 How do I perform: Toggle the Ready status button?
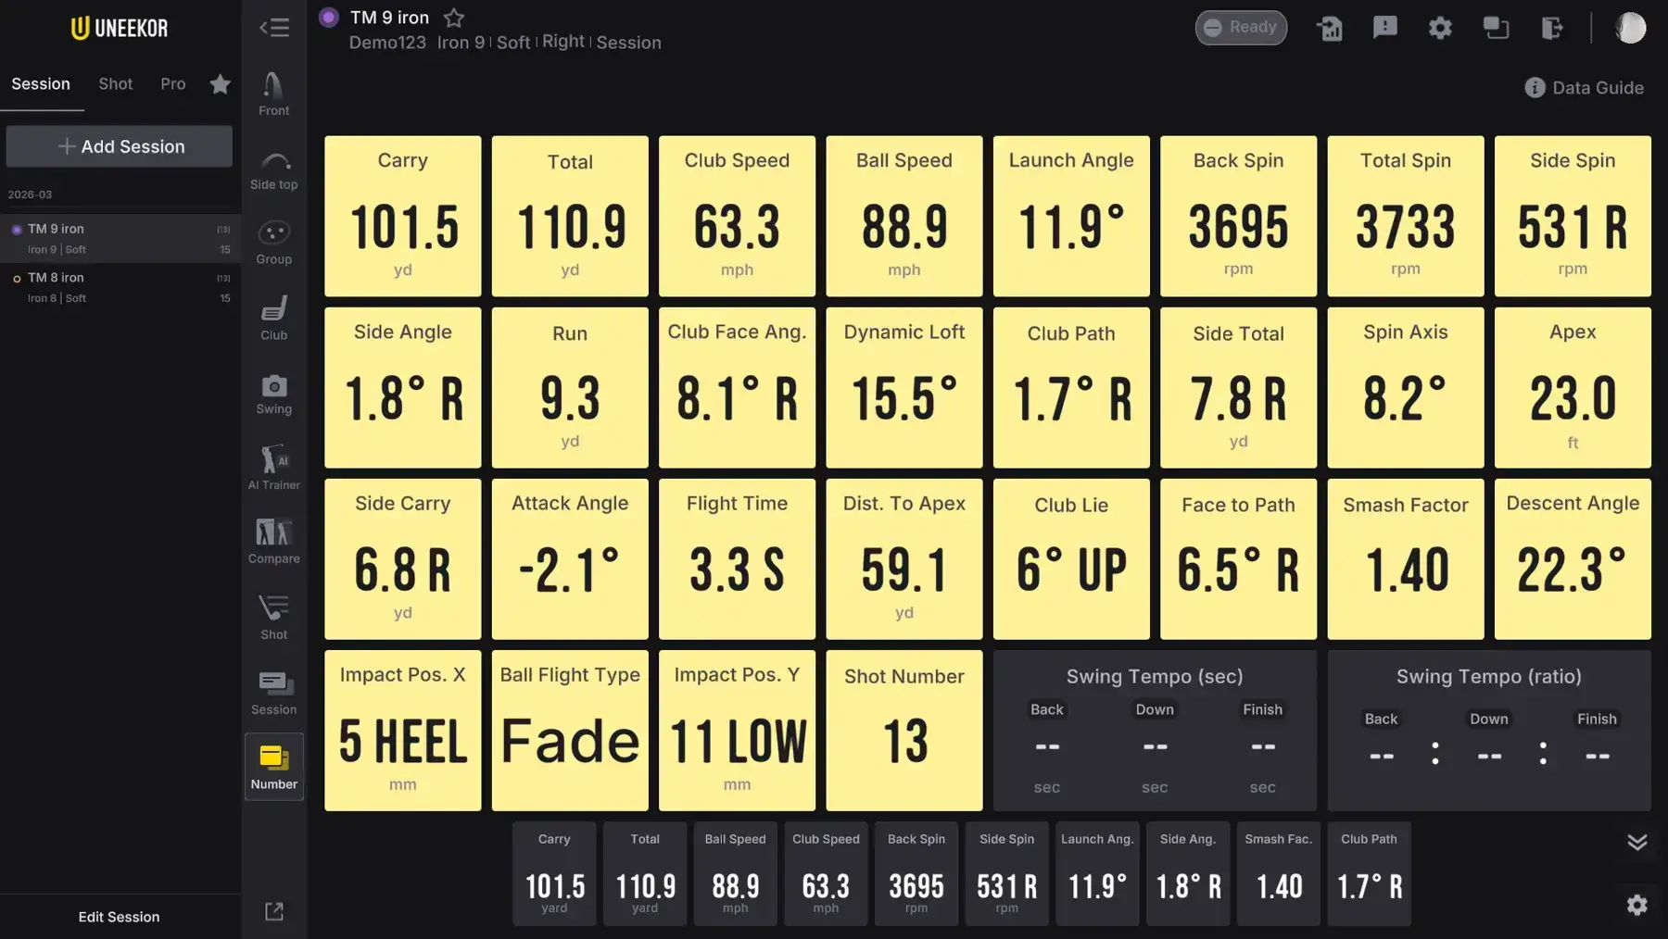pyautogui.click(x=1241, y=28)
